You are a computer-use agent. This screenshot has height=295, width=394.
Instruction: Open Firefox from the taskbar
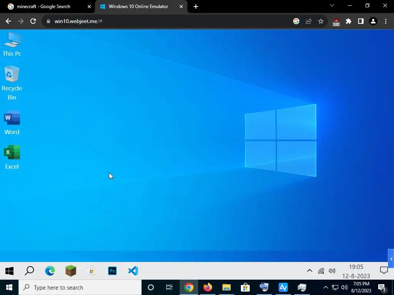click(207, 287)
